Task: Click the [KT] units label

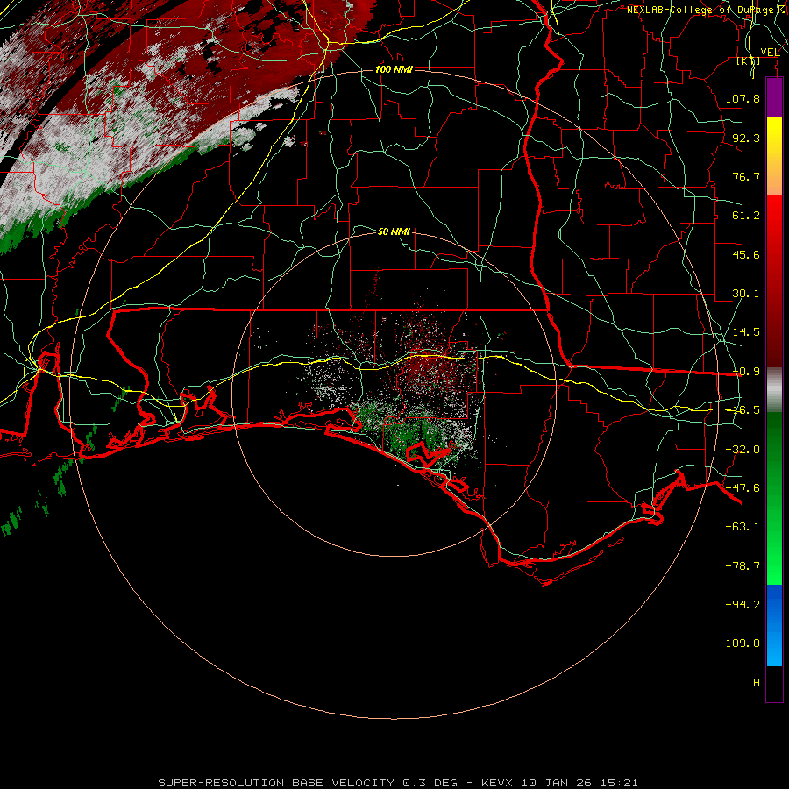Action: pyautogui.click(x=749, y=60)
